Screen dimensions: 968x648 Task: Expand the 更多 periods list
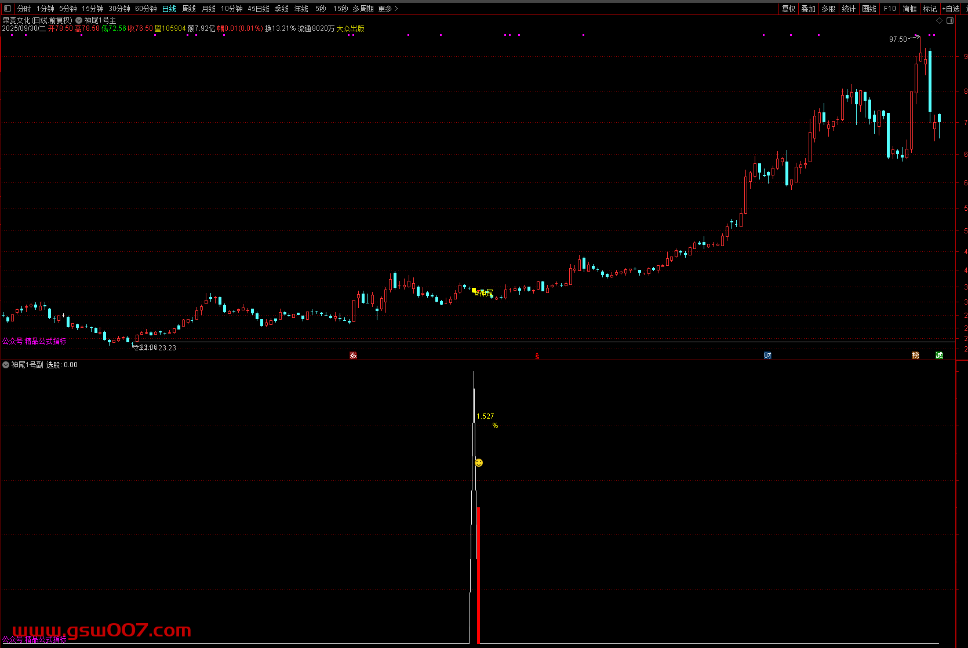click(388, 9)
